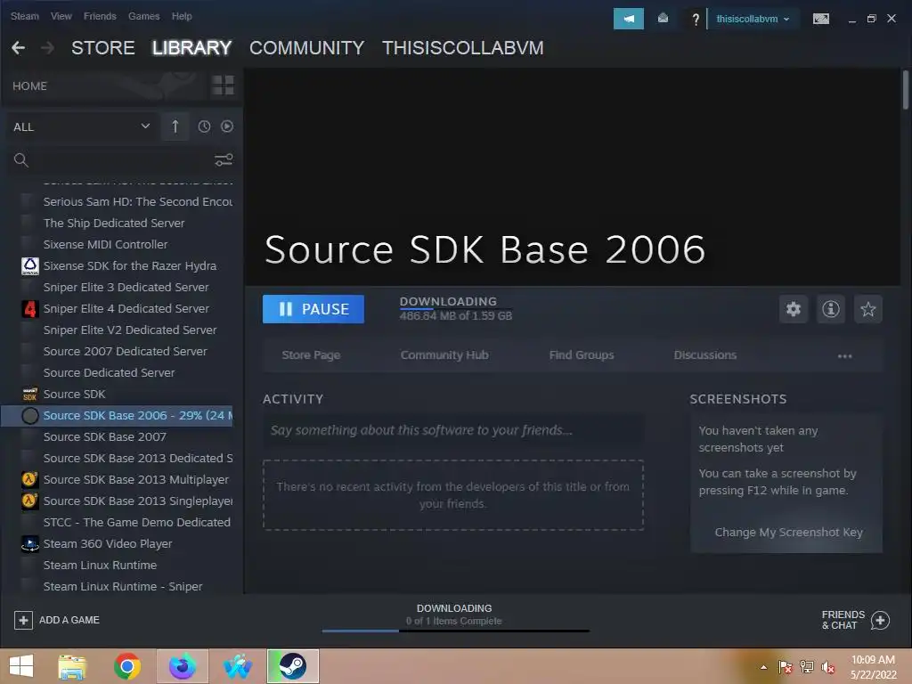Open the Community Hub link
Viewport: 912px width, 684px height.
[444, 354]
